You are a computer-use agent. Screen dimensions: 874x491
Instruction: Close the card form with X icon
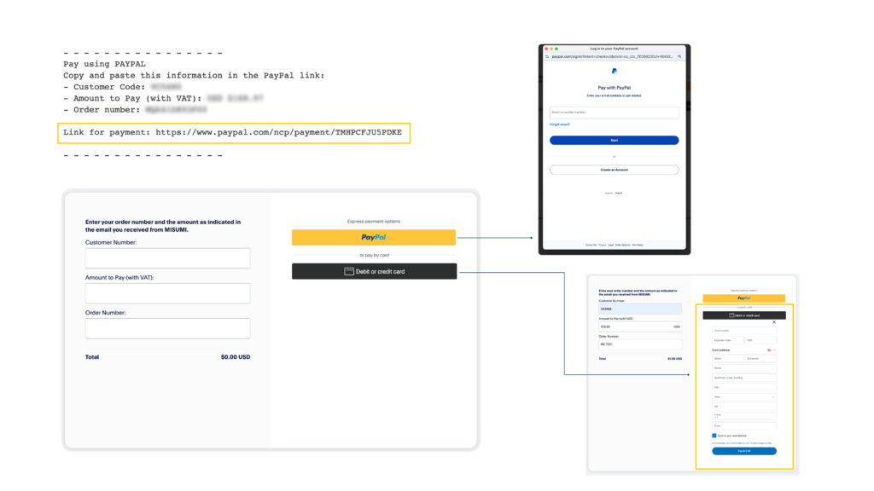click(x=774, y=322)
